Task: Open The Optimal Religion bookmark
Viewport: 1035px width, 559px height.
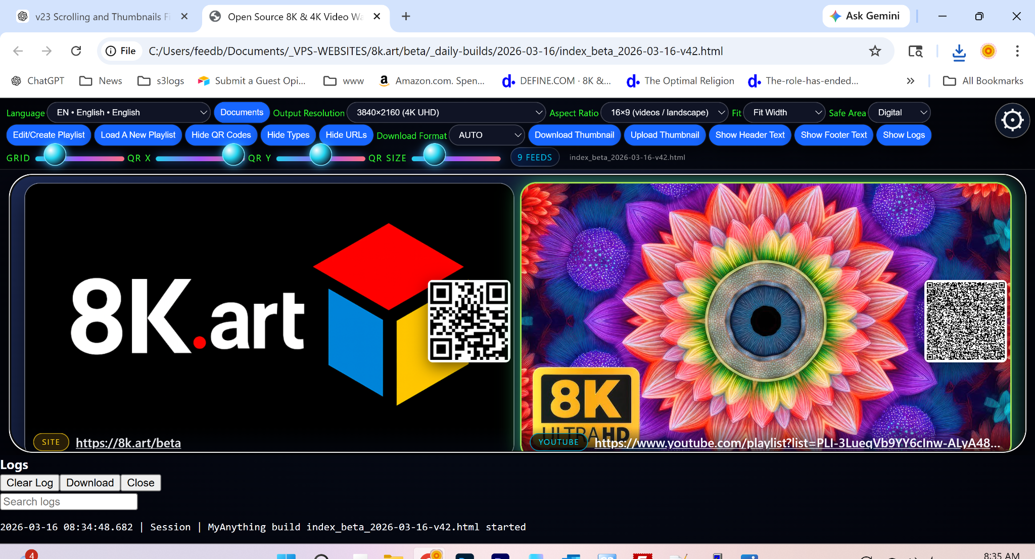Action: click(x=680, y=81)
